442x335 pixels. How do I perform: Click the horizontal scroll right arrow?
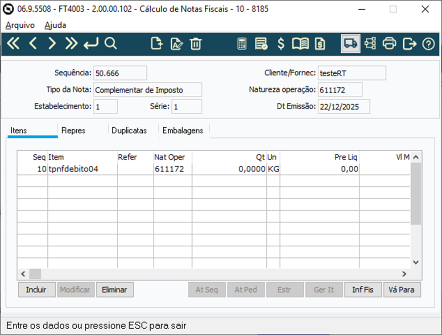click(x=404, y=274)
